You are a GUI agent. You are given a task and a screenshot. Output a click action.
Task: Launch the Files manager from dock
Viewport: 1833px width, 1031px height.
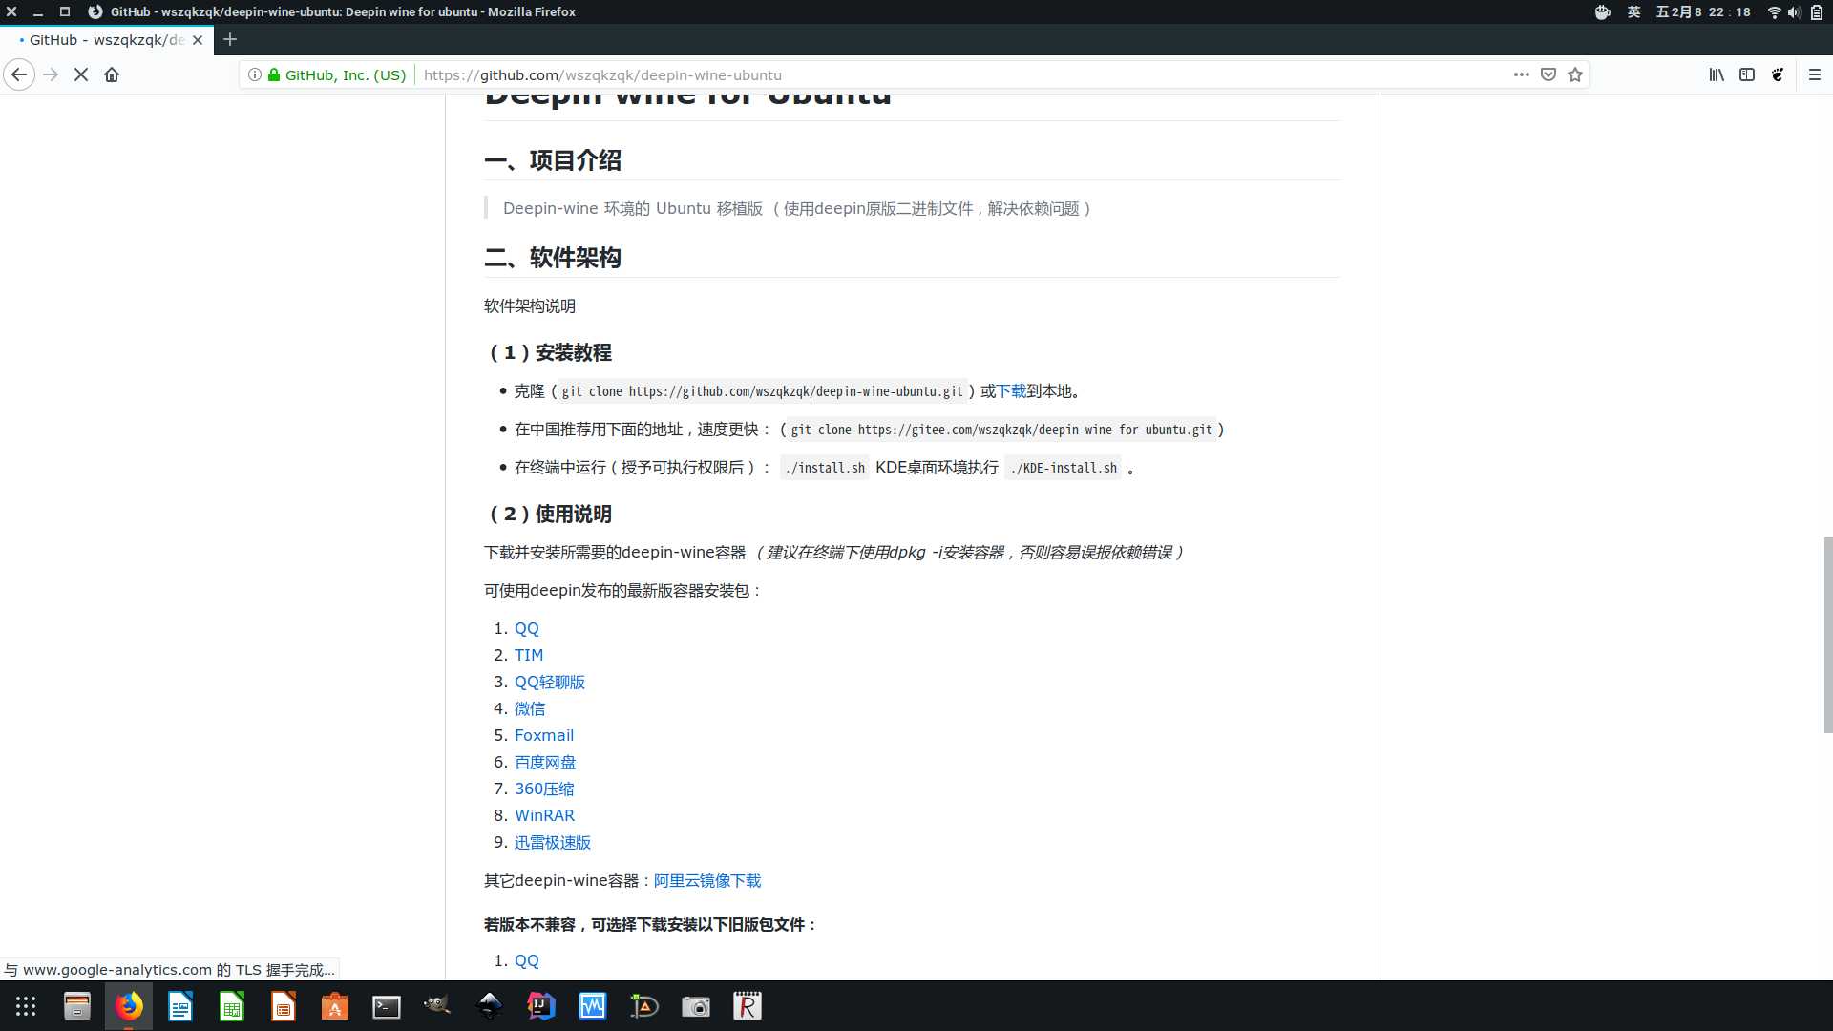(x=77, y=1006)
